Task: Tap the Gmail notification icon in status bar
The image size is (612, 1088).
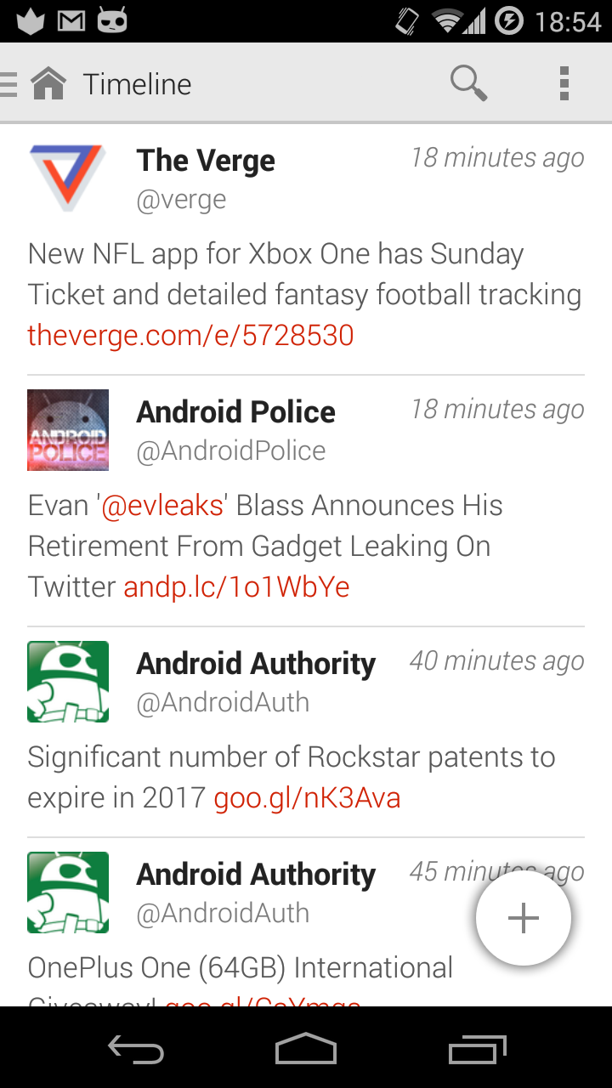Action: point(71,20)
